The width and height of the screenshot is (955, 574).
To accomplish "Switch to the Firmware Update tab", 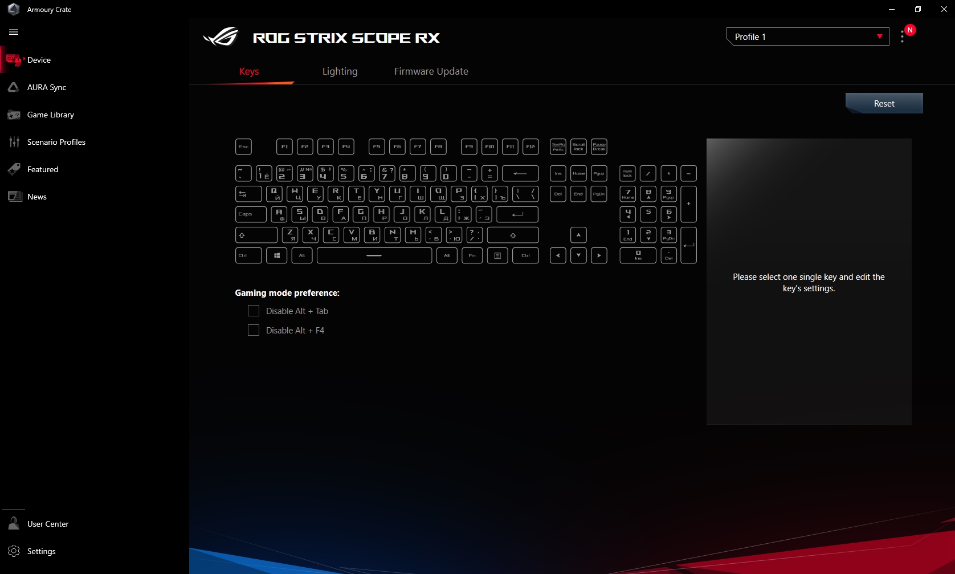I will click(431, 71).
